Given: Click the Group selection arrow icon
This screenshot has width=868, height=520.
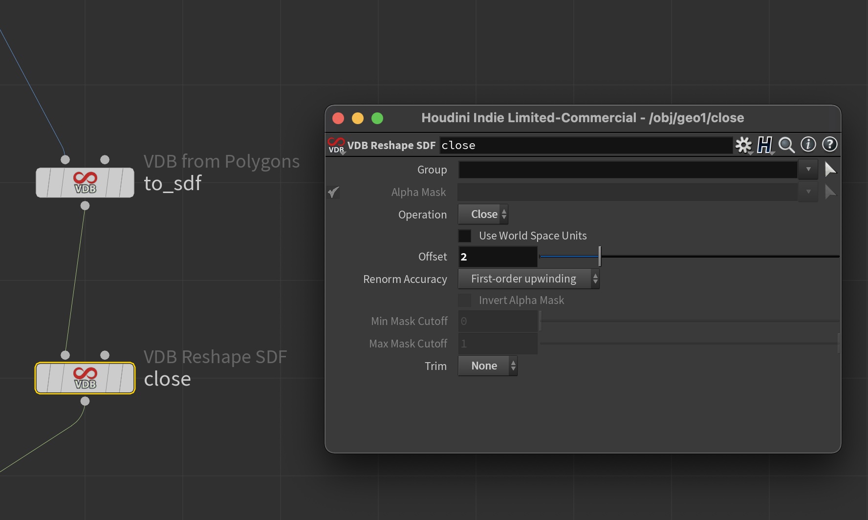Looking at the screenshot, I should coord(830,170).
